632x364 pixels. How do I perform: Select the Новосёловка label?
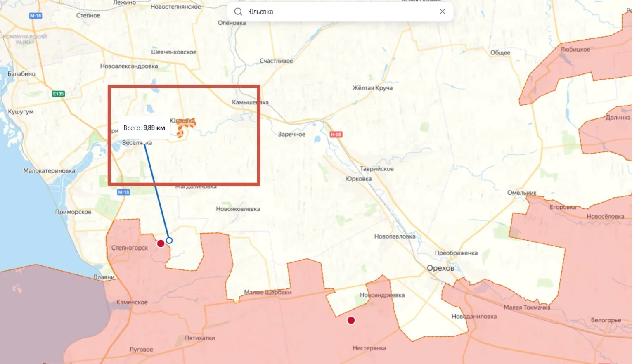606,217
